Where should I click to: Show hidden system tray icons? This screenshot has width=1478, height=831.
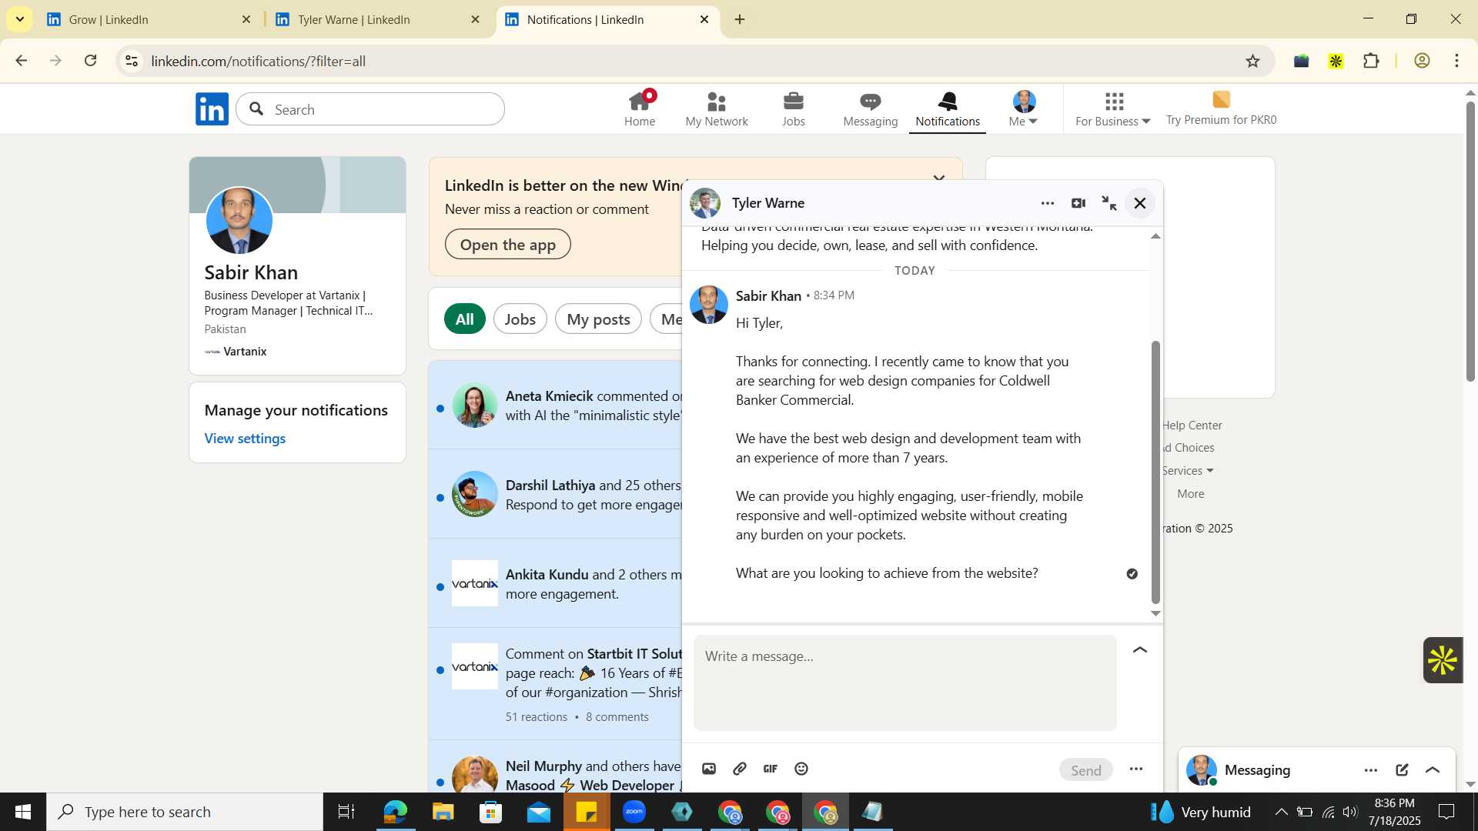click(x=1281, y=812)
